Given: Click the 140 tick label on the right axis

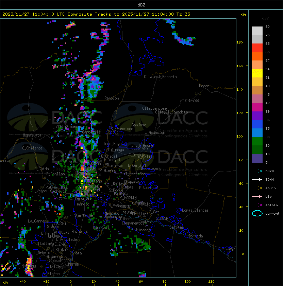Looking at the screenshot, I should point(239,90).
